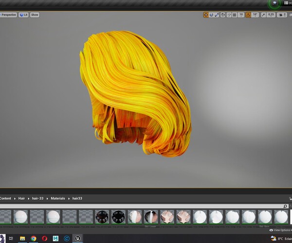Open File Explorer from taskbar
Viewport: 292px width, 243px height.
click(22, 238)
